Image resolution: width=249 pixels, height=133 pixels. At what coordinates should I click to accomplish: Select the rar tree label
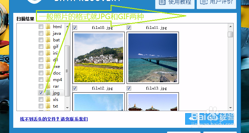(56, 86)
